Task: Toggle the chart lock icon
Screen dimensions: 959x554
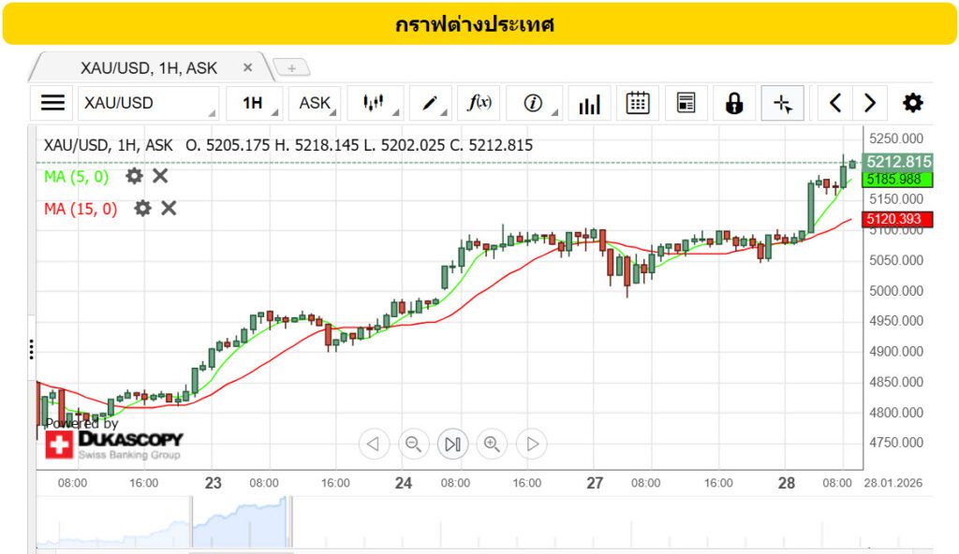Action: click(734, 103)
